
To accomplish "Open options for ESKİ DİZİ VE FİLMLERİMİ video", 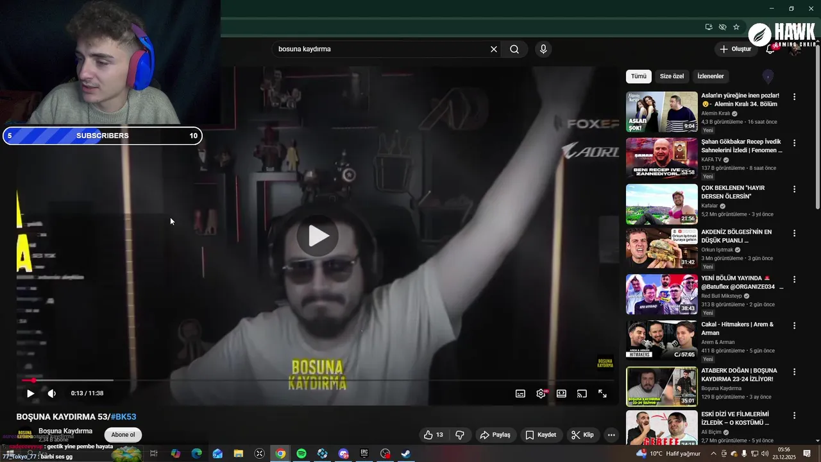I will (x=794, y=416).
